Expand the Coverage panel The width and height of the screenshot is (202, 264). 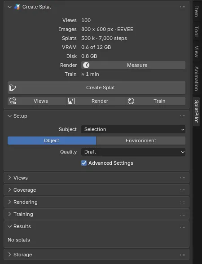9,190
